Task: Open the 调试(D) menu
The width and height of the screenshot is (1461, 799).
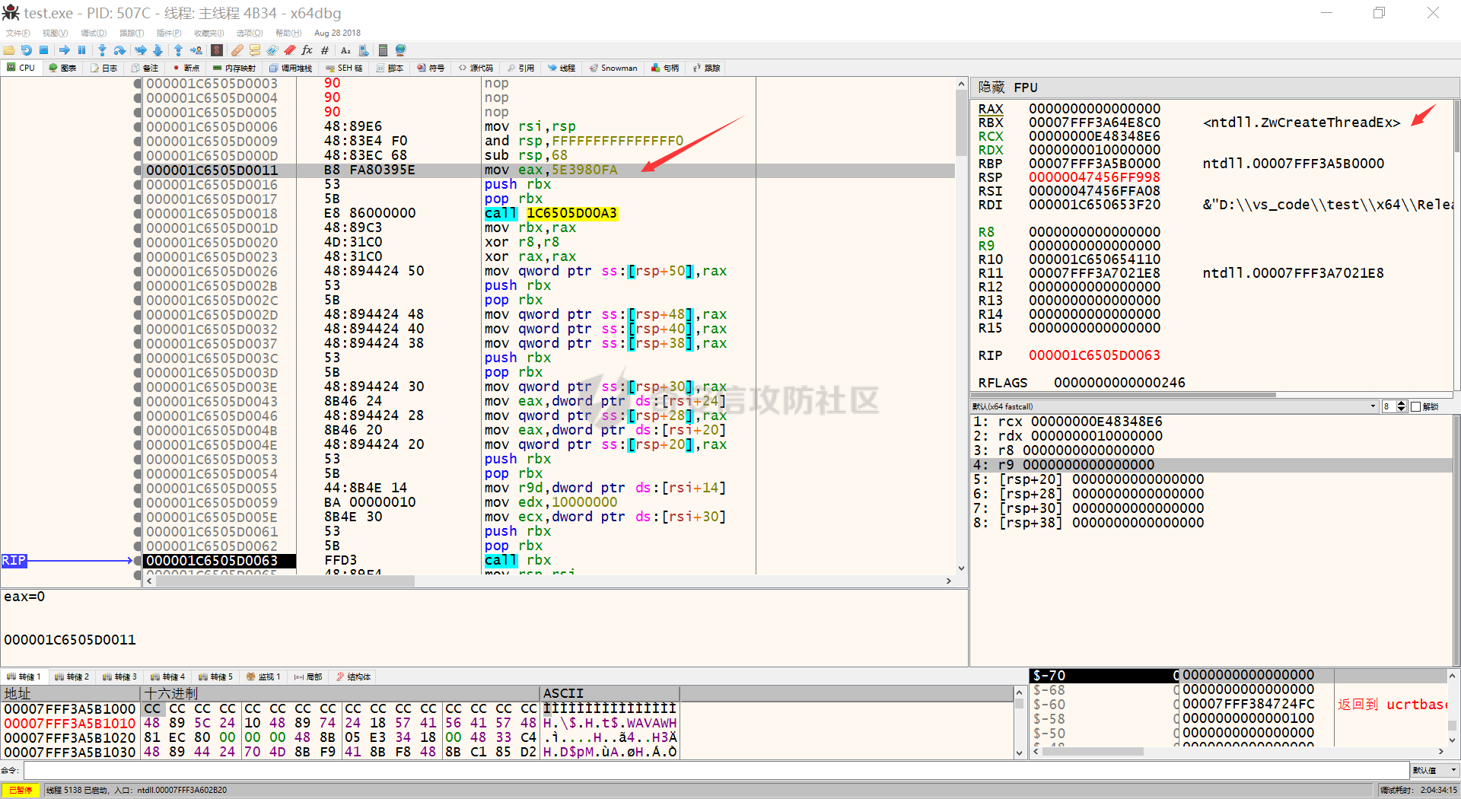Action: coord(94,33)
